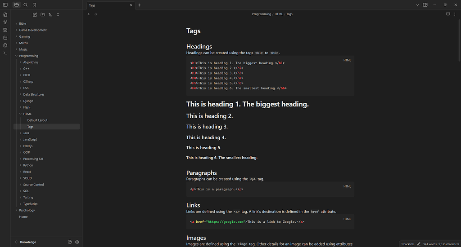Viewport: 461px width, 247px height.
Task: Create new canvas from ribbon icon
Action: 5,30
